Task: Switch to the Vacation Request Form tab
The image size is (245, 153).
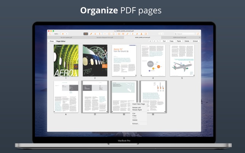Action: tap(105, 37)
